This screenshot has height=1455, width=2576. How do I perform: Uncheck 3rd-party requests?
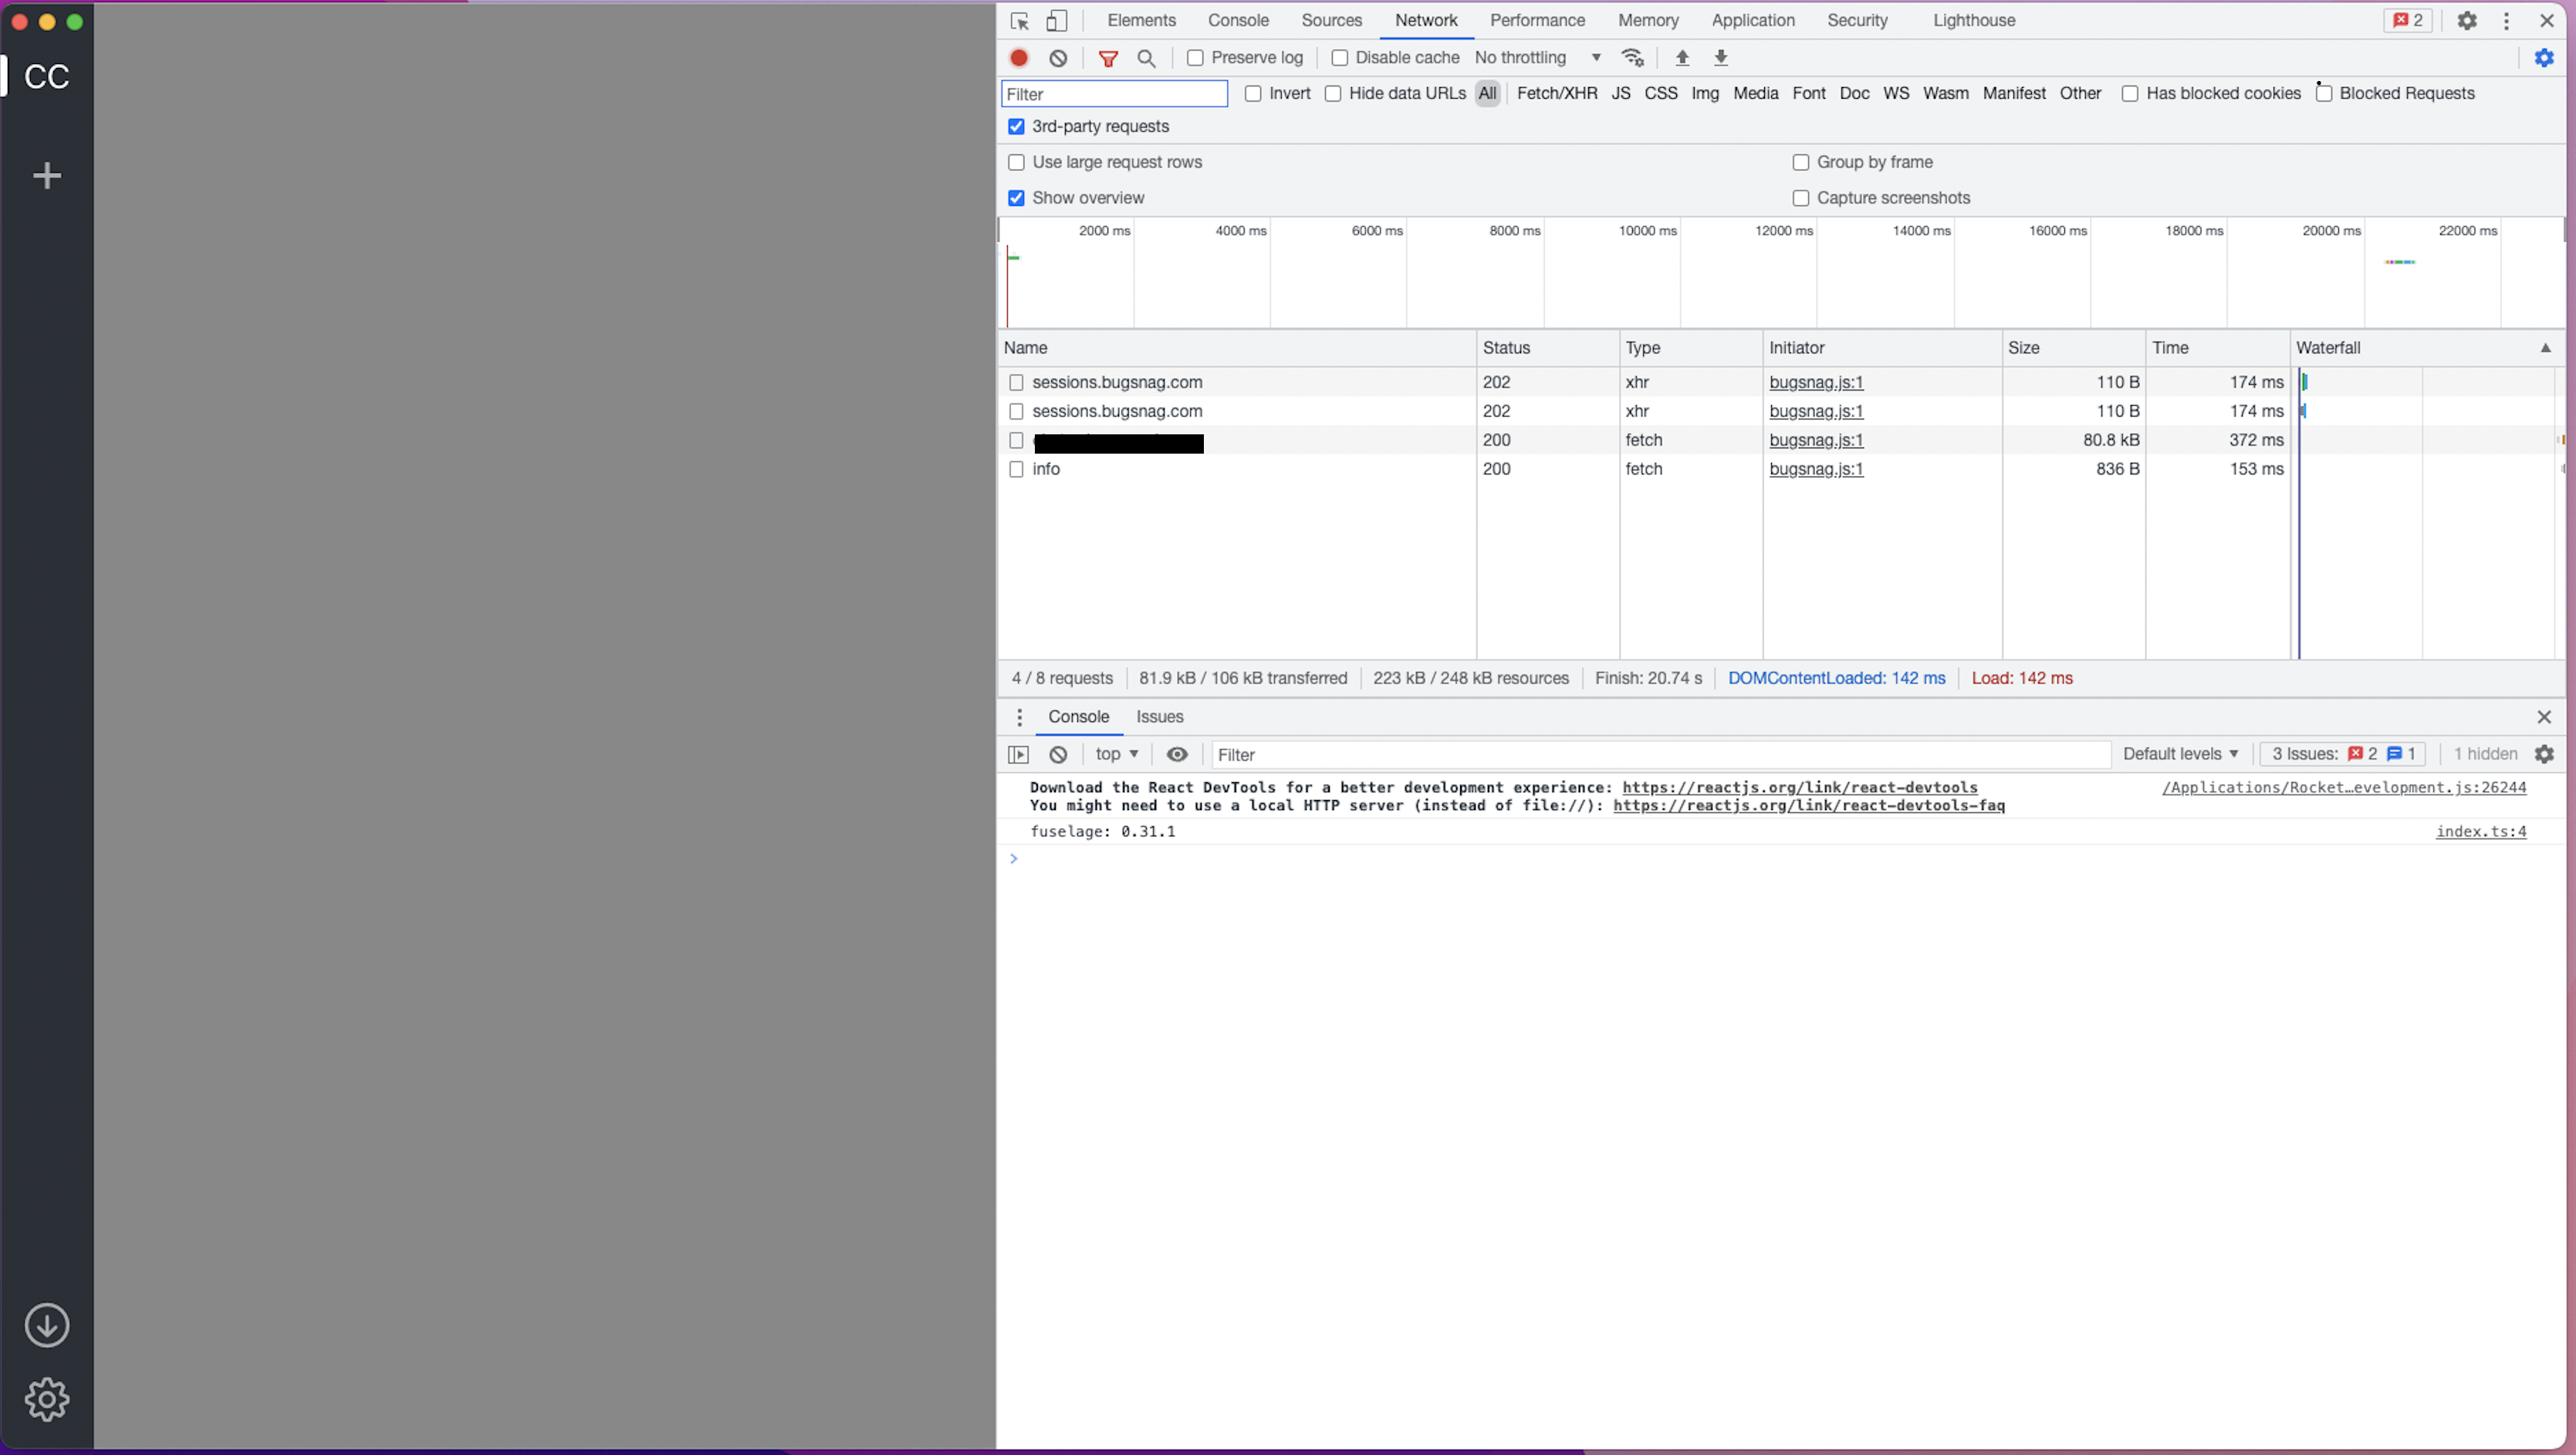[1016, 126]
